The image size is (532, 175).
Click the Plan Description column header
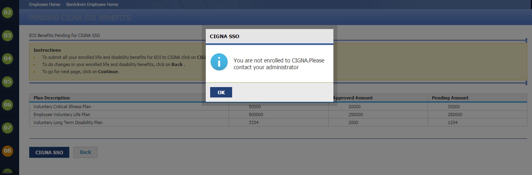pyautogui.click(x=52, y=98)
